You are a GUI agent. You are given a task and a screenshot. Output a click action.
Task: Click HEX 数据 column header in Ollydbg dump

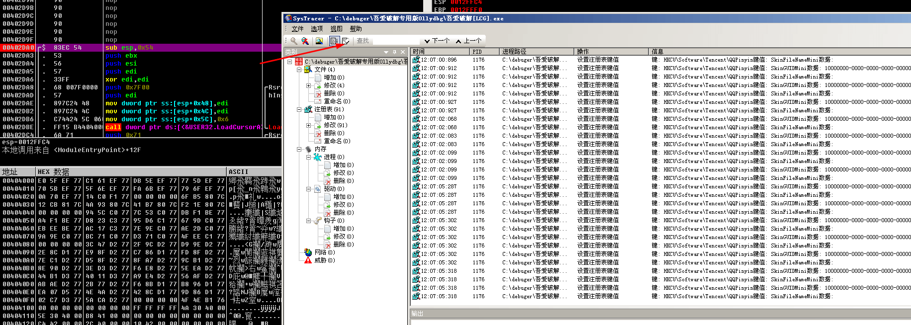pos(132,172)
